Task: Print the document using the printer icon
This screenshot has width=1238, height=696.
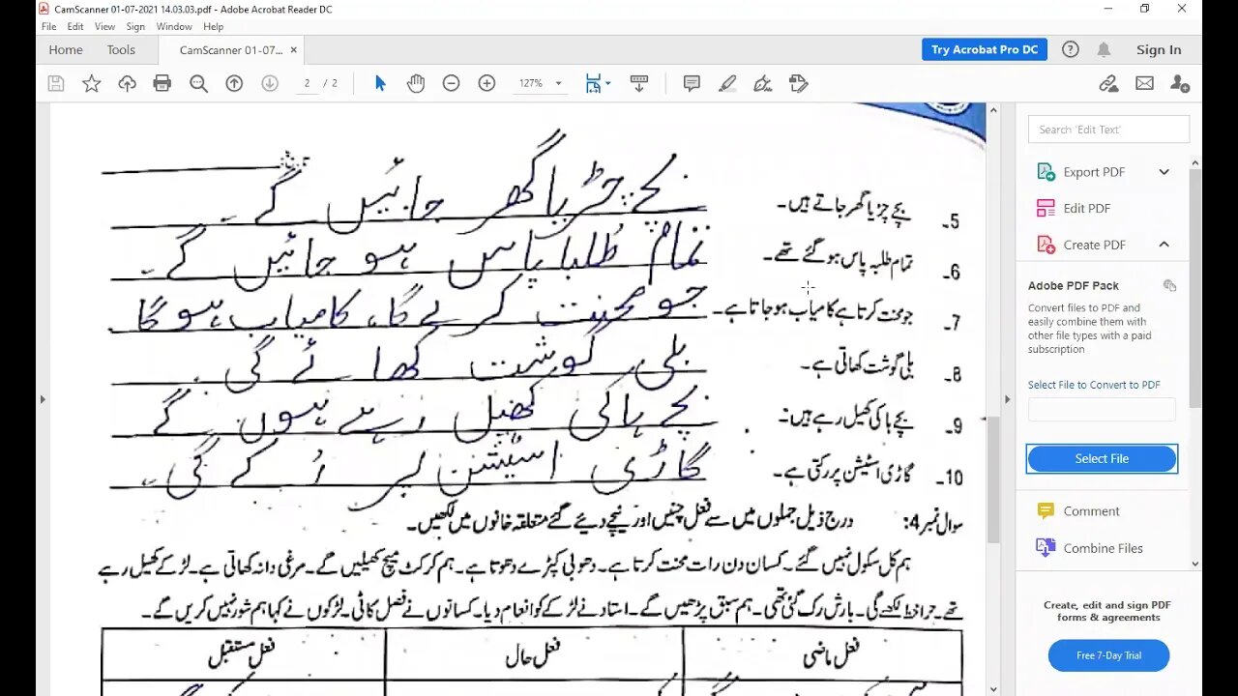Action: [162, 84]
